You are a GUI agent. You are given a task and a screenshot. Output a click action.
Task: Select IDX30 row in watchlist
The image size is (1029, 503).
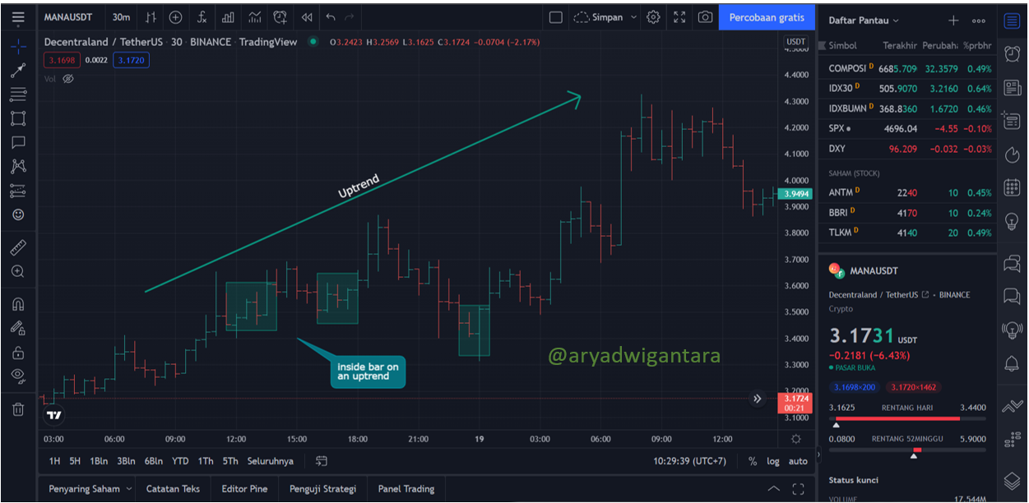pyautogui.click(x=909, y=88)
